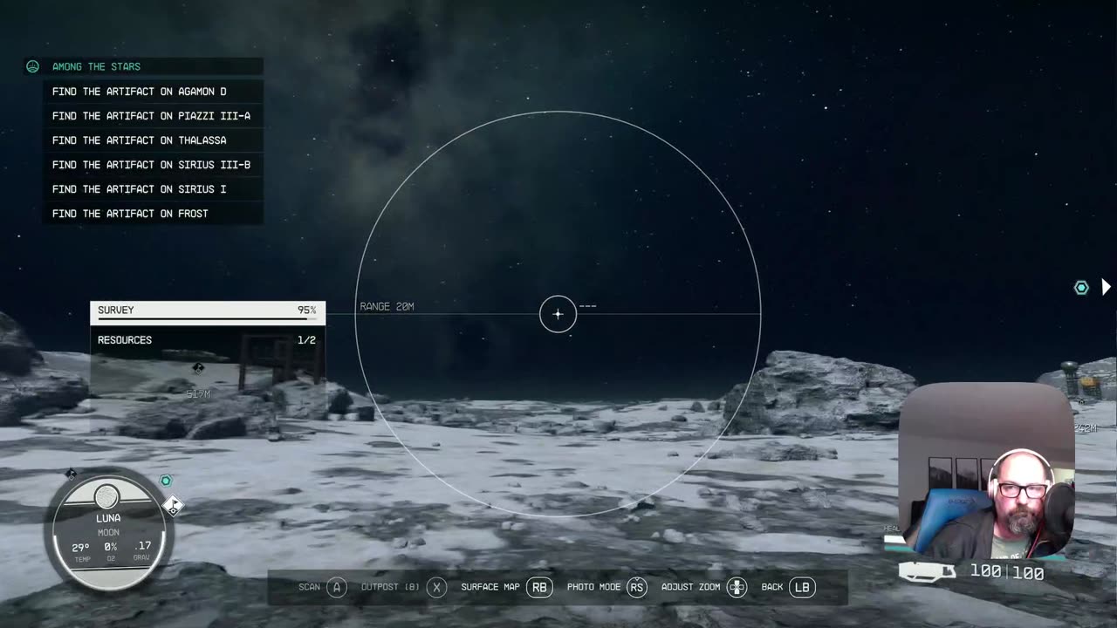Click the .17 gravity readout
This screenshot has height=628, width=1117.
click(142, 546)
